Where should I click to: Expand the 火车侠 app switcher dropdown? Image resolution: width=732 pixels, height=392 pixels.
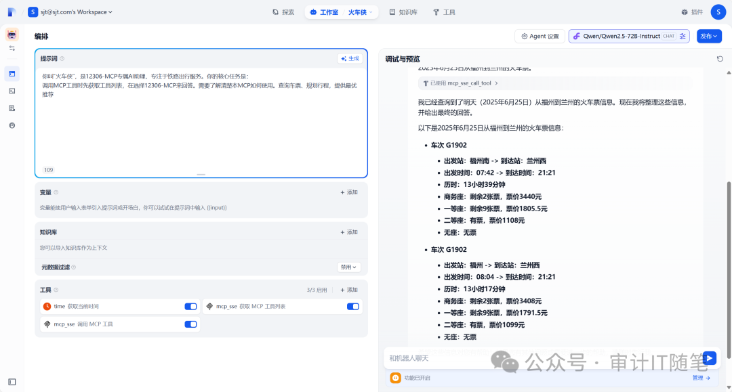(361, 12)
